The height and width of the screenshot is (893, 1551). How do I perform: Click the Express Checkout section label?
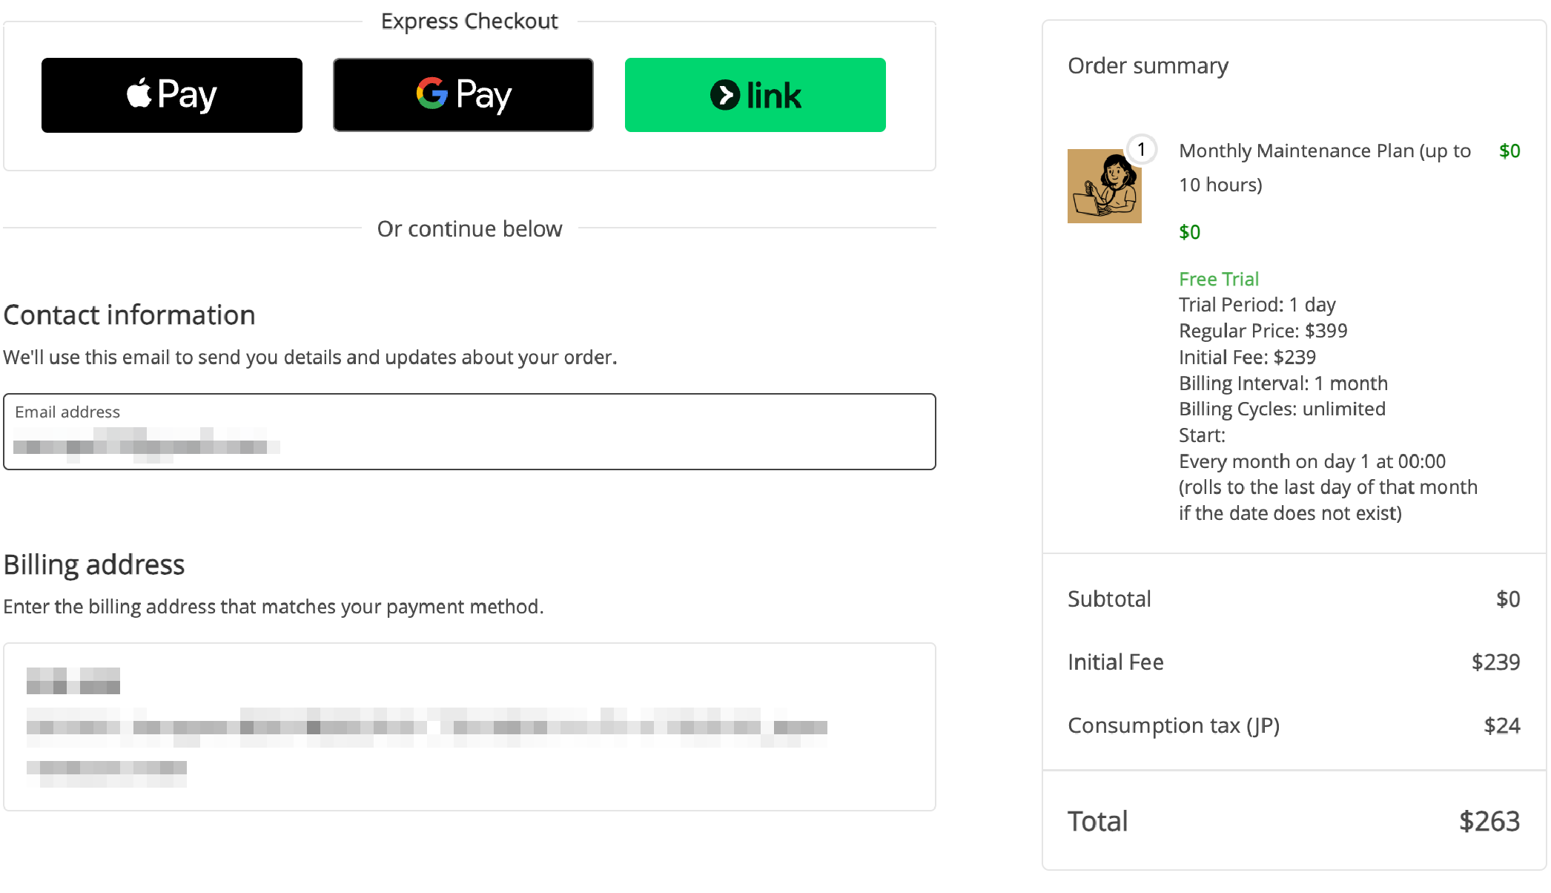(469, 22)
